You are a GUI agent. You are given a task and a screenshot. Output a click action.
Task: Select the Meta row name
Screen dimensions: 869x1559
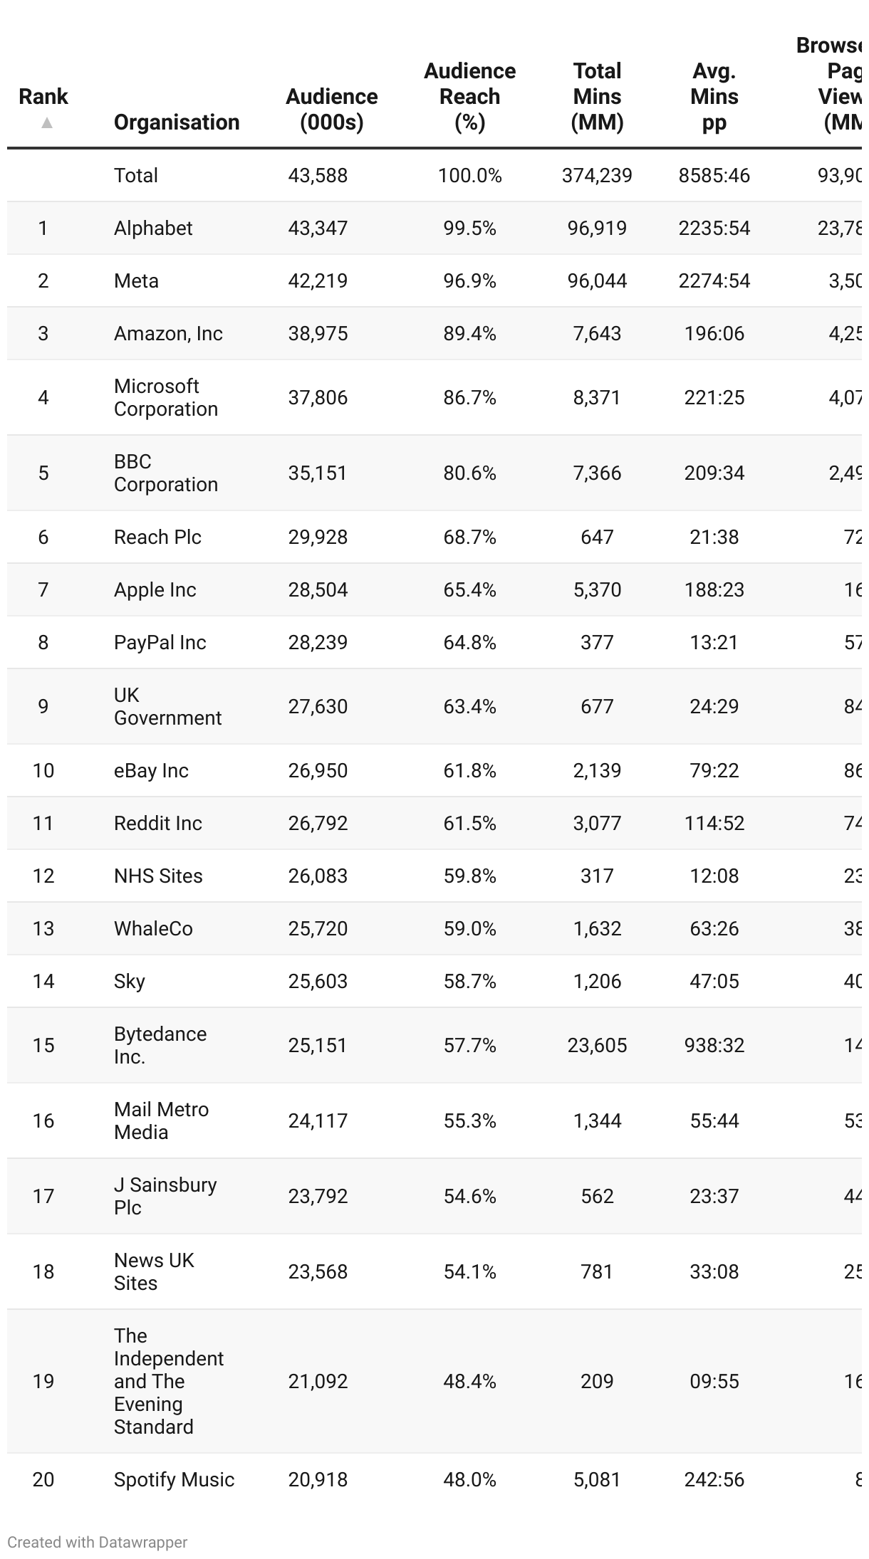pos(136,280)
